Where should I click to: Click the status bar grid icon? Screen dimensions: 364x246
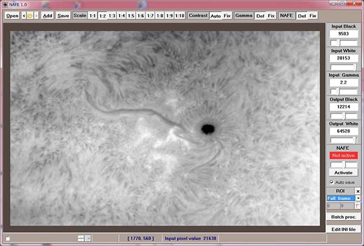(x=88, y=238)
